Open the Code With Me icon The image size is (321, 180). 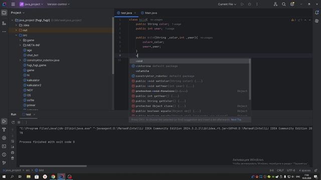click(275, 4)
